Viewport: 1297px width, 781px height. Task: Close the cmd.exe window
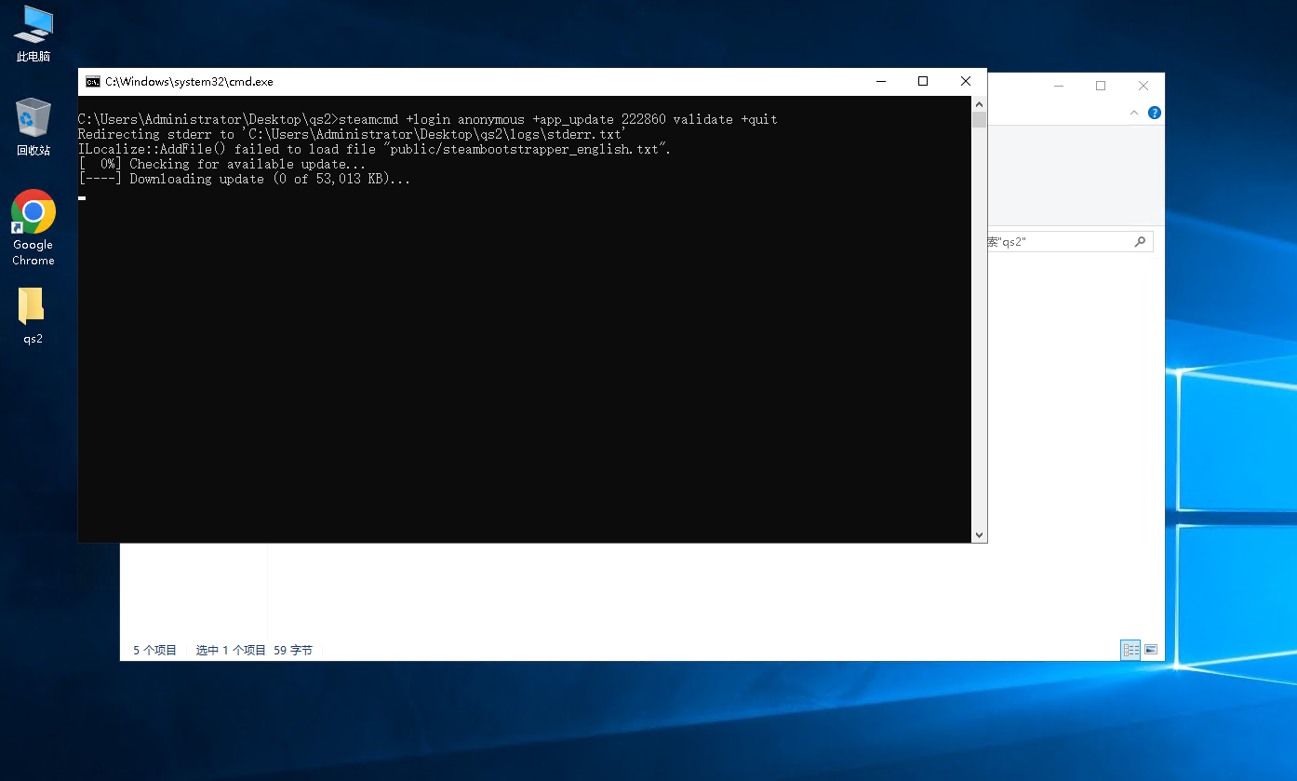pyautogui.click(x=966, y=82)
